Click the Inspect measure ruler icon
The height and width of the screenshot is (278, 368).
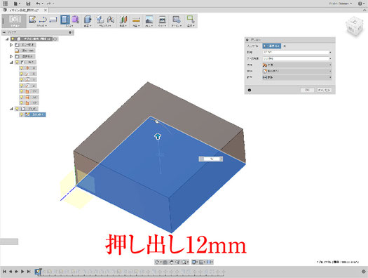click(136, 20)
